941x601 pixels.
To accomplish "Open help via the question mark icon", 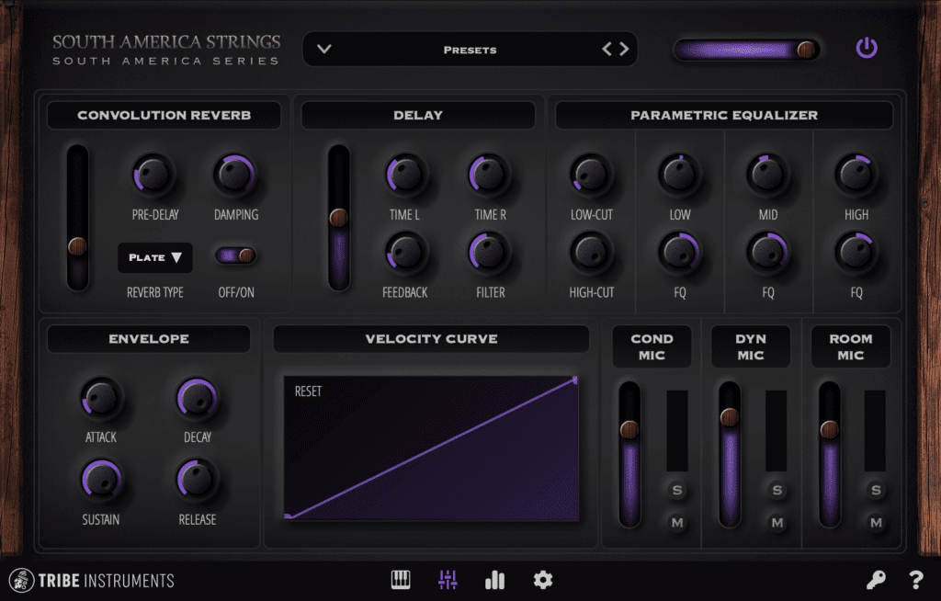I will pyautogui.click(x=914, y=580).
